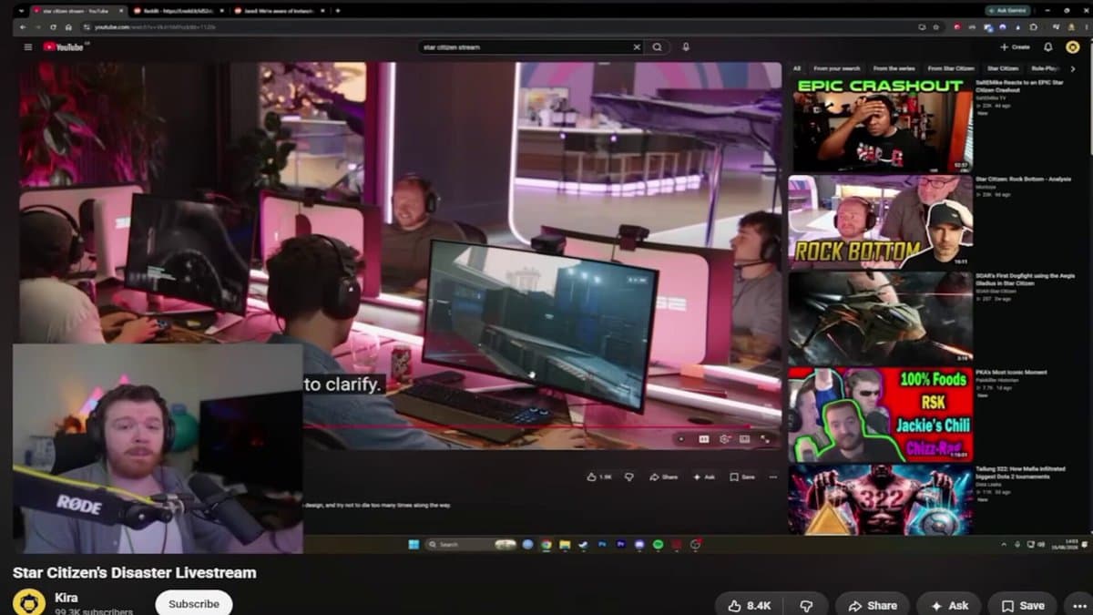Toggle captions in the inner video player

tap(703, 438)
